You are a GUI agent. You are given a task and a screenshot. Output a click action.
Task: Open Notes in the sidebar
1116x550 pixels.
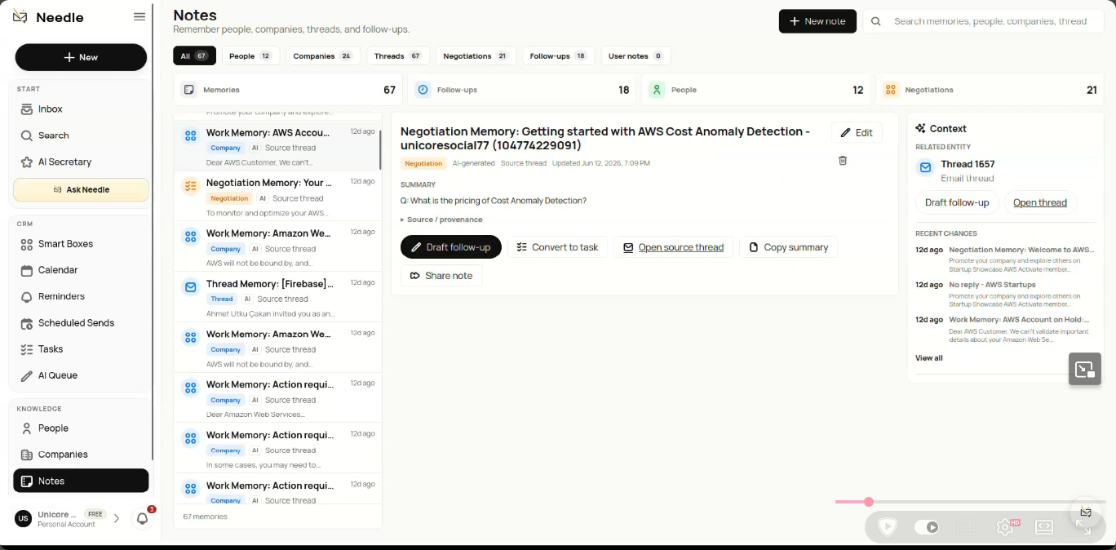click(x=81, y=481)
